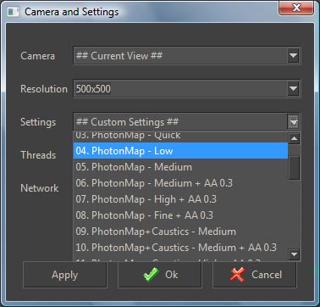Select 03. PhotonMap - Quick preset
320x307 pixels.
coord(180,136)
